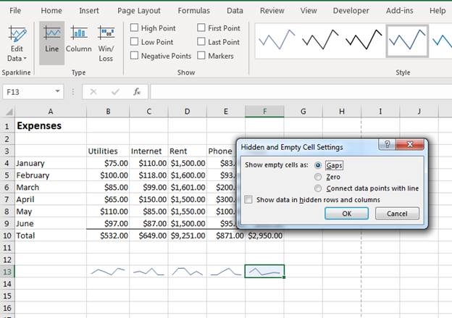Enable the High Point checkbox
The height and width of the screenshot is (318, 452).
pyautogui.click(x=134, y=28)
